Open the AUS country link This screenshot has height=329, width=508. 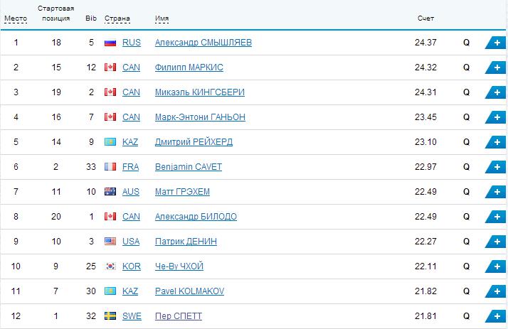point(132,192)
